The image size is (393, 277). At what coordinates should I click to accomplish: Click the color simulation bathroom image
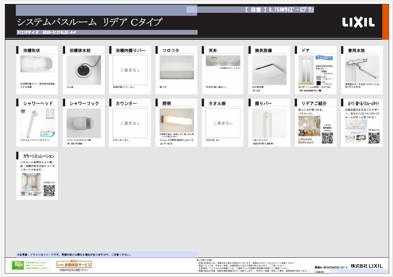pos(31,185)
